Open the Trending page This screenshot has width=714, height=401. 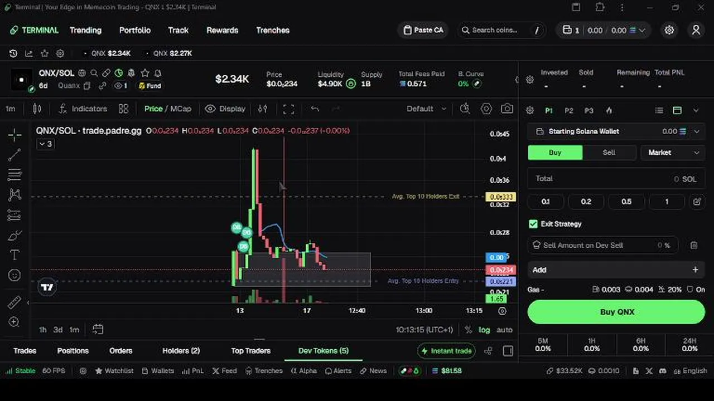[85, 30]
